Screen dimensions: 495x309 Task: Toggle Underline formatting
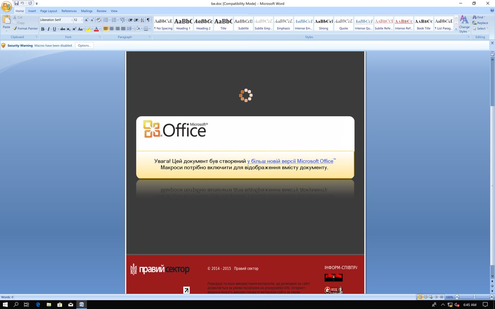(x=54, y=29)
